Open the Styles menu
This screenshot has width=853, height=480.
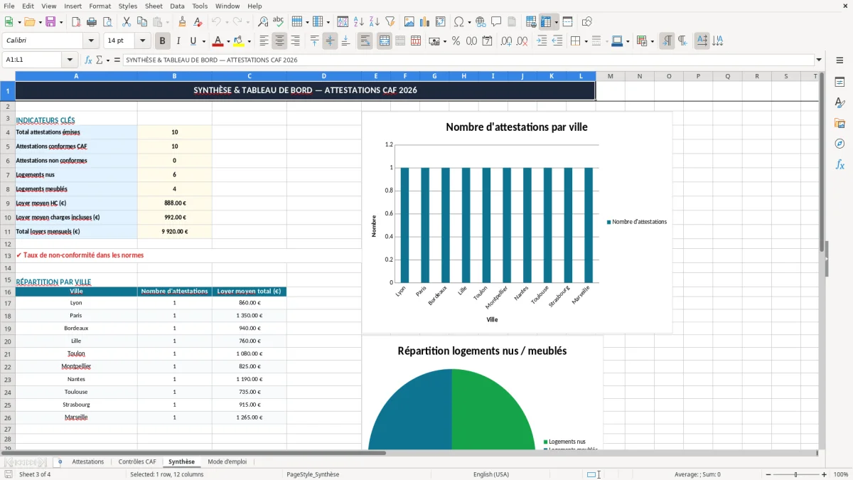click(x=128, y=6)
